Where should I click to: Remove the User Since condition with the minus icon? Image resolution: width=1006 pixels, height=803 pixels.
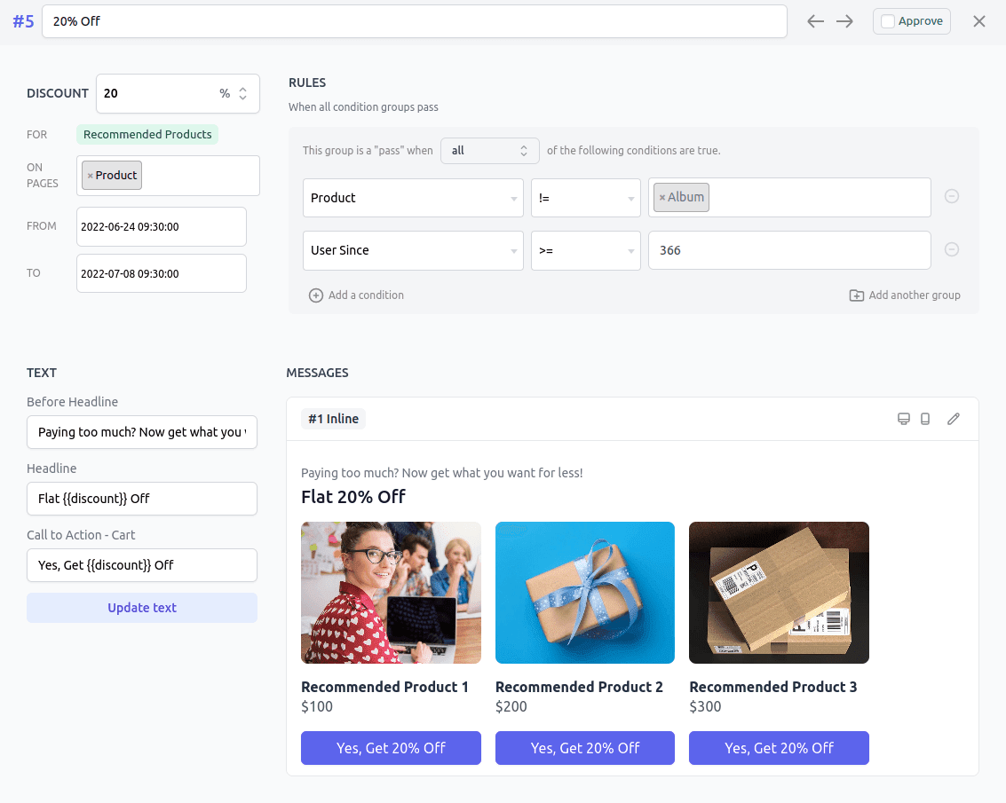click(952, 250)
